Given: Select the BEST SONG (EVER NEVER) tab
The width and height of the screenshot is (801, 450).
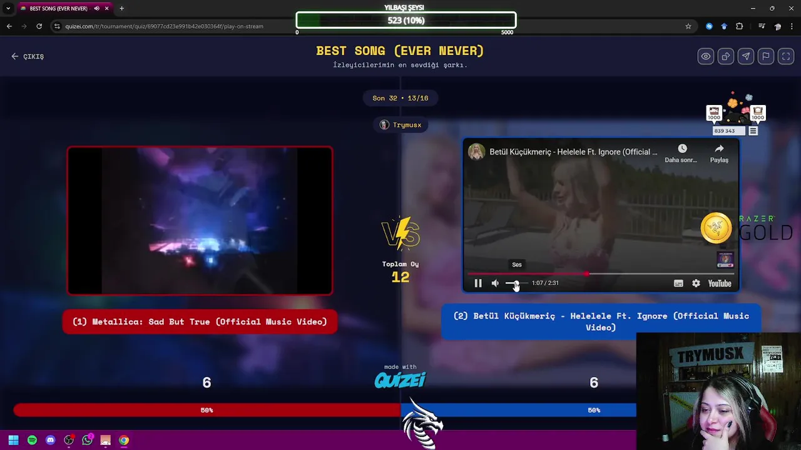Looking at the screenshot, I should [58, 9].
